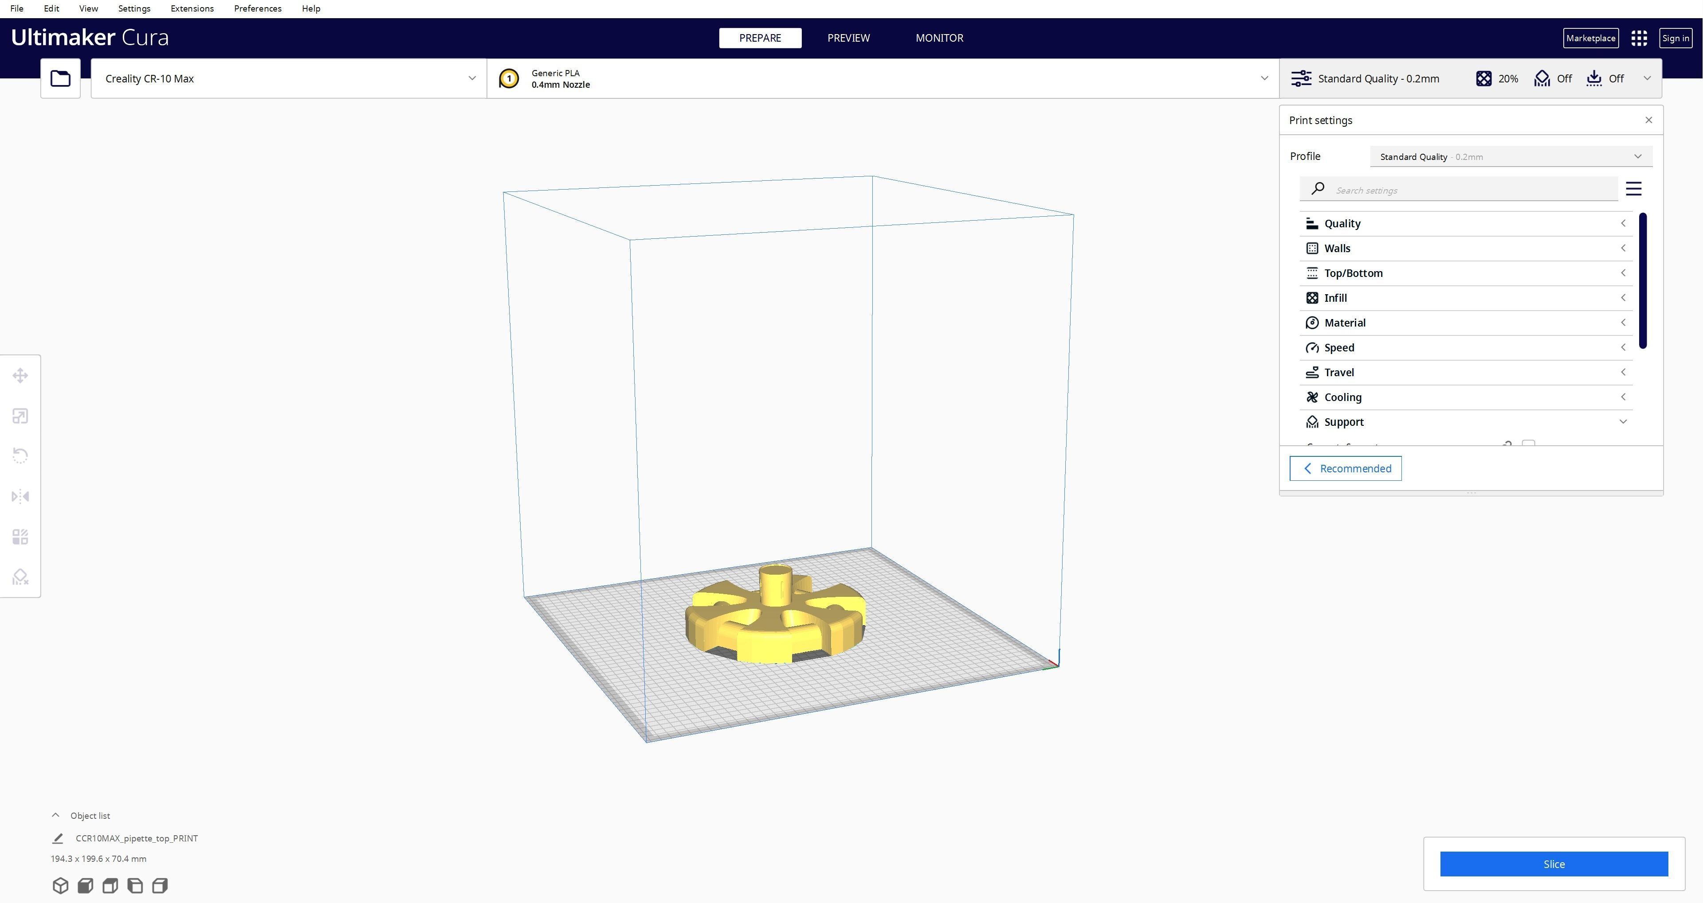Switch back to Recommended print settings
The image size is (1703, 903).
point(1346,468)
